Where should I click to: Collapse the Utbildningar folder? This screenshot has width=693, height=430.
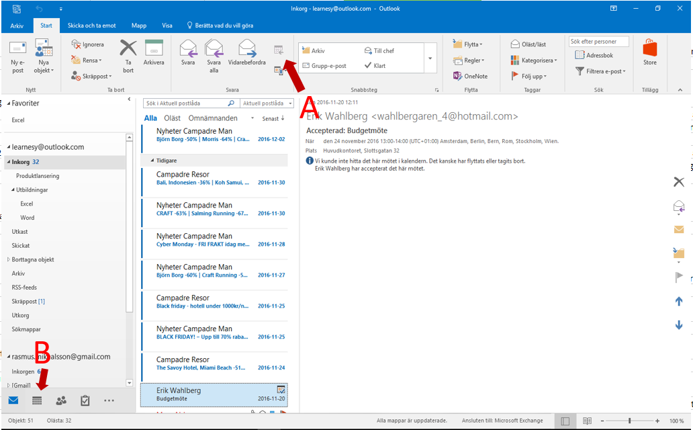[x=13, y=189]
